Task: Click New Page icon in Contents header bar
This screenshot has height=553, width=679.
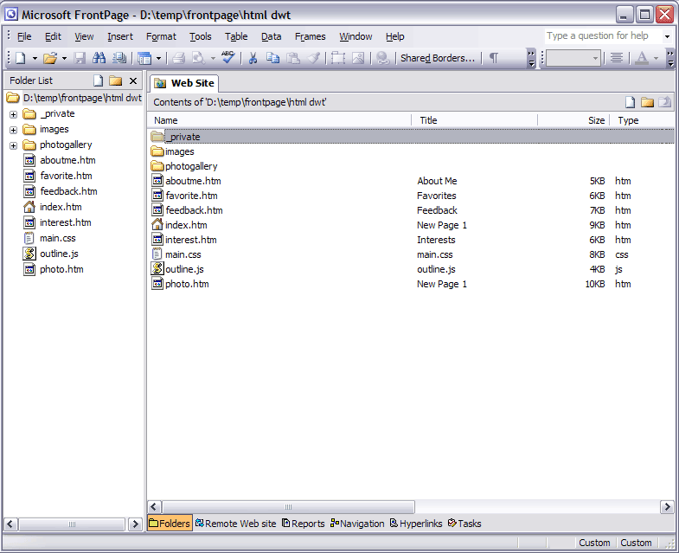Action: click(x=631, y=102)
